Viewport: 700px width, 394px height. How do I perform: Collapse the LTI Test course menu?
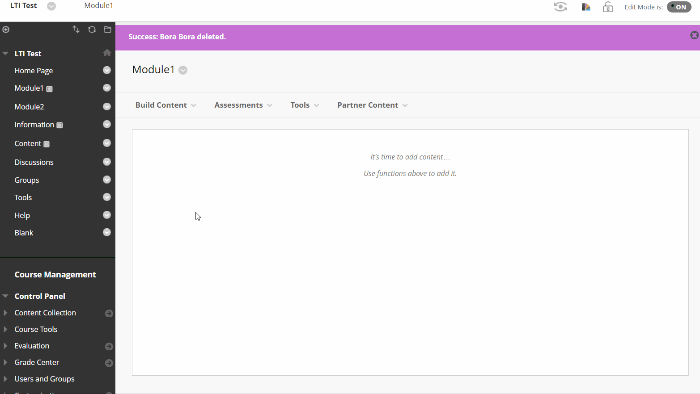pos(5,54)
